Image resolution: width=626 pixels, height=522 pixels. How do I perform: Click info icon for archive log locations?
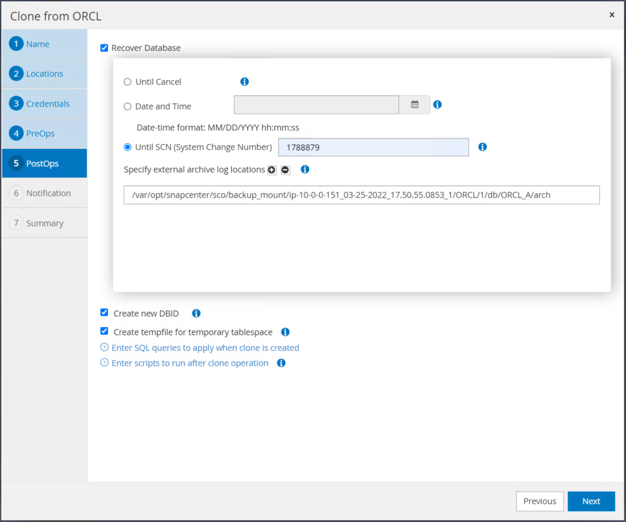305,170
